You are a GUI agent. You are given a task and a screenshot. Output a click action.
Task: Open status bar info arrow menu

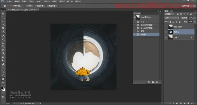(x=40, y=104)
